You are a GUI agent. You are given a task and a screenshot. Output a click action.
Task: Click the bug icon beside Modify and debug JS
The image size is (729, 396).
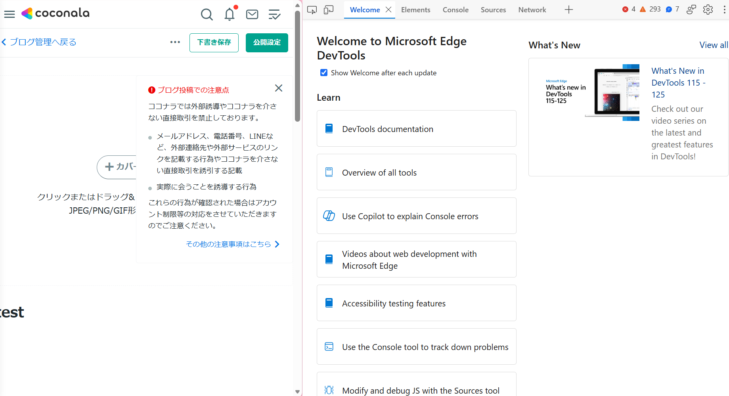click(329, 390)
